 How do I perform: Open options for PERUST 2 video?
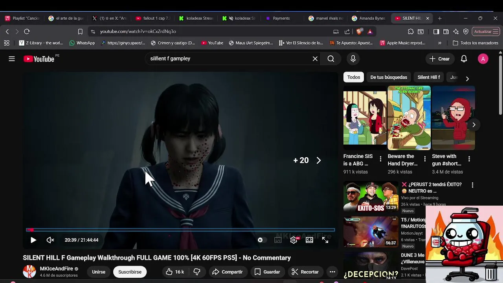(472, 185)
